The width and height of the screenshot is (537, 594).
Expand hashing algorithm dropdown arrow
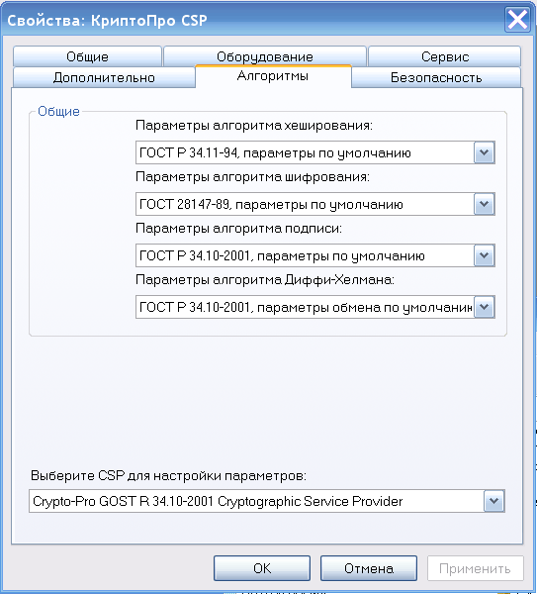484,152
